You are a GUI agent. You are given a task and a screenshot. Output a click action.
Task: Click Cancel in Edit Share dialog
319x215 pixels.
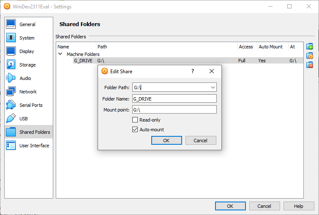pyautogui.click(x=201, y=141)
